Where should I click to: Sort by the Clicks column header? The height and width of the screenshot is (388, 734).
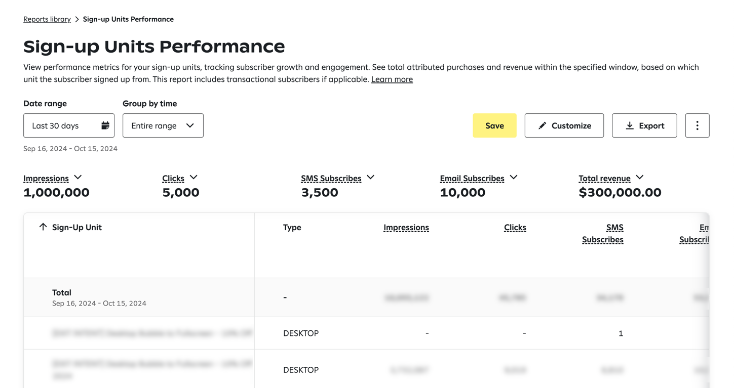[x=515, y=228]
